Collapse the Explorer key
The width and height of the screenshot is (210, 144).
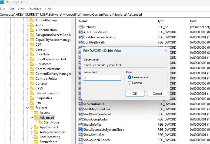[28, 108]
